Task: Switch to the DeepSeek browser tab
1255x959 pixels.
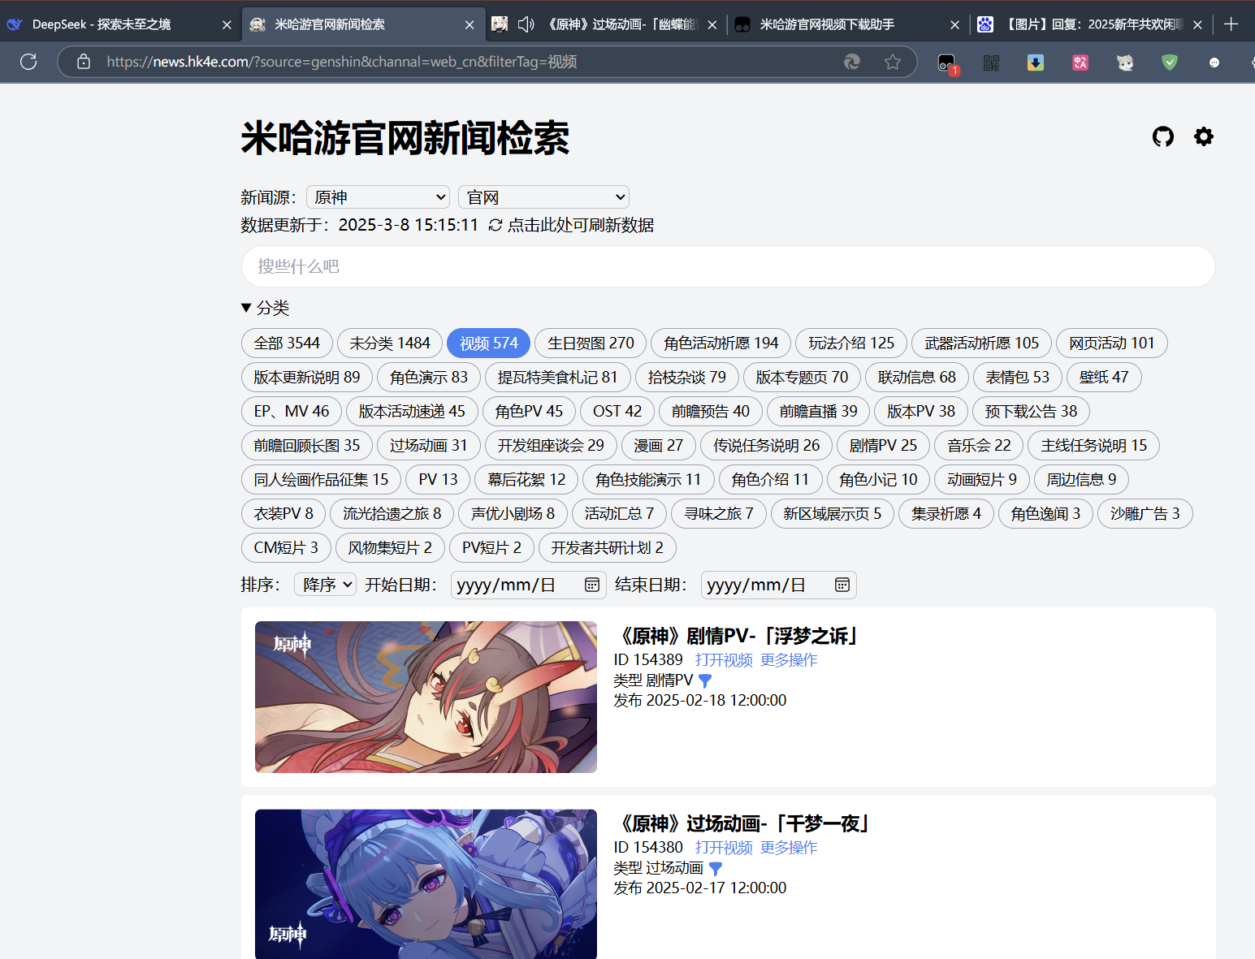Action: 102,24
